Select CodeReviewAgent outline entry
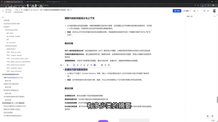Screen dimensions: 218x122 (11, 46)
